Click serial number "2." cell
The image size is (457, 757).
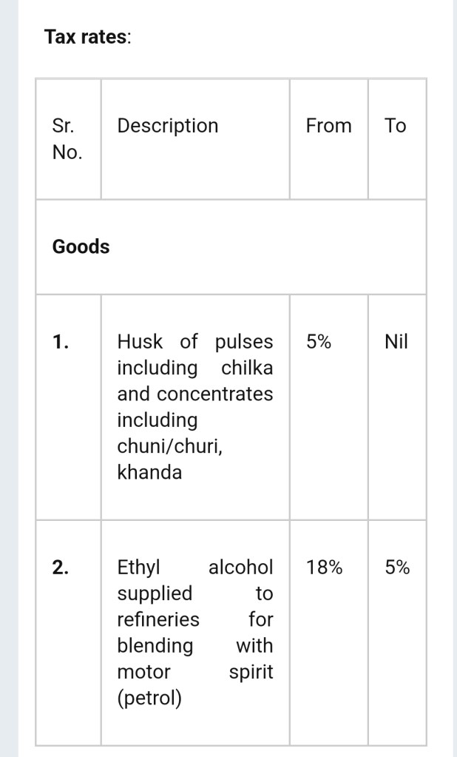[61, 568]
